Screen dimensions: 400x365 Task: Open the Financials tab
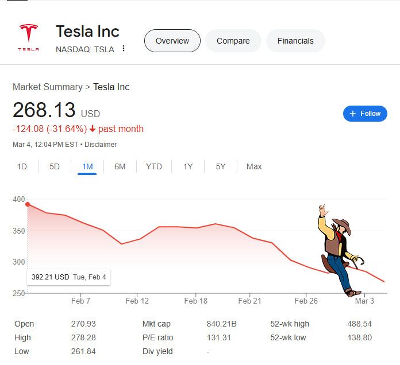[295, 41]
